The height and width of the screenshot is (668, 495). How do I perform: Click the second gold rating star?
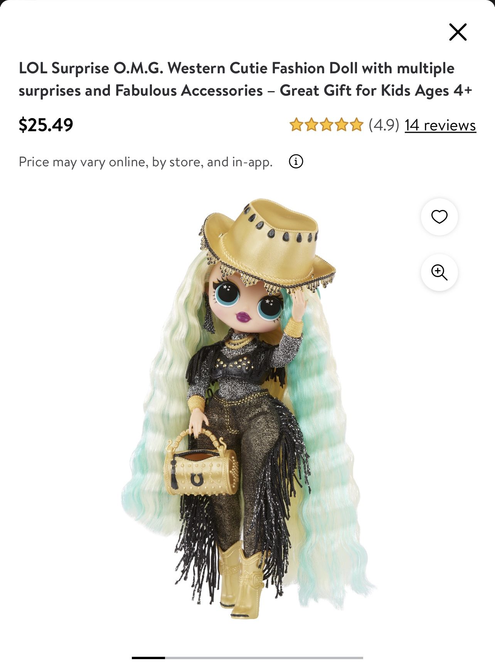click(311, 125)
